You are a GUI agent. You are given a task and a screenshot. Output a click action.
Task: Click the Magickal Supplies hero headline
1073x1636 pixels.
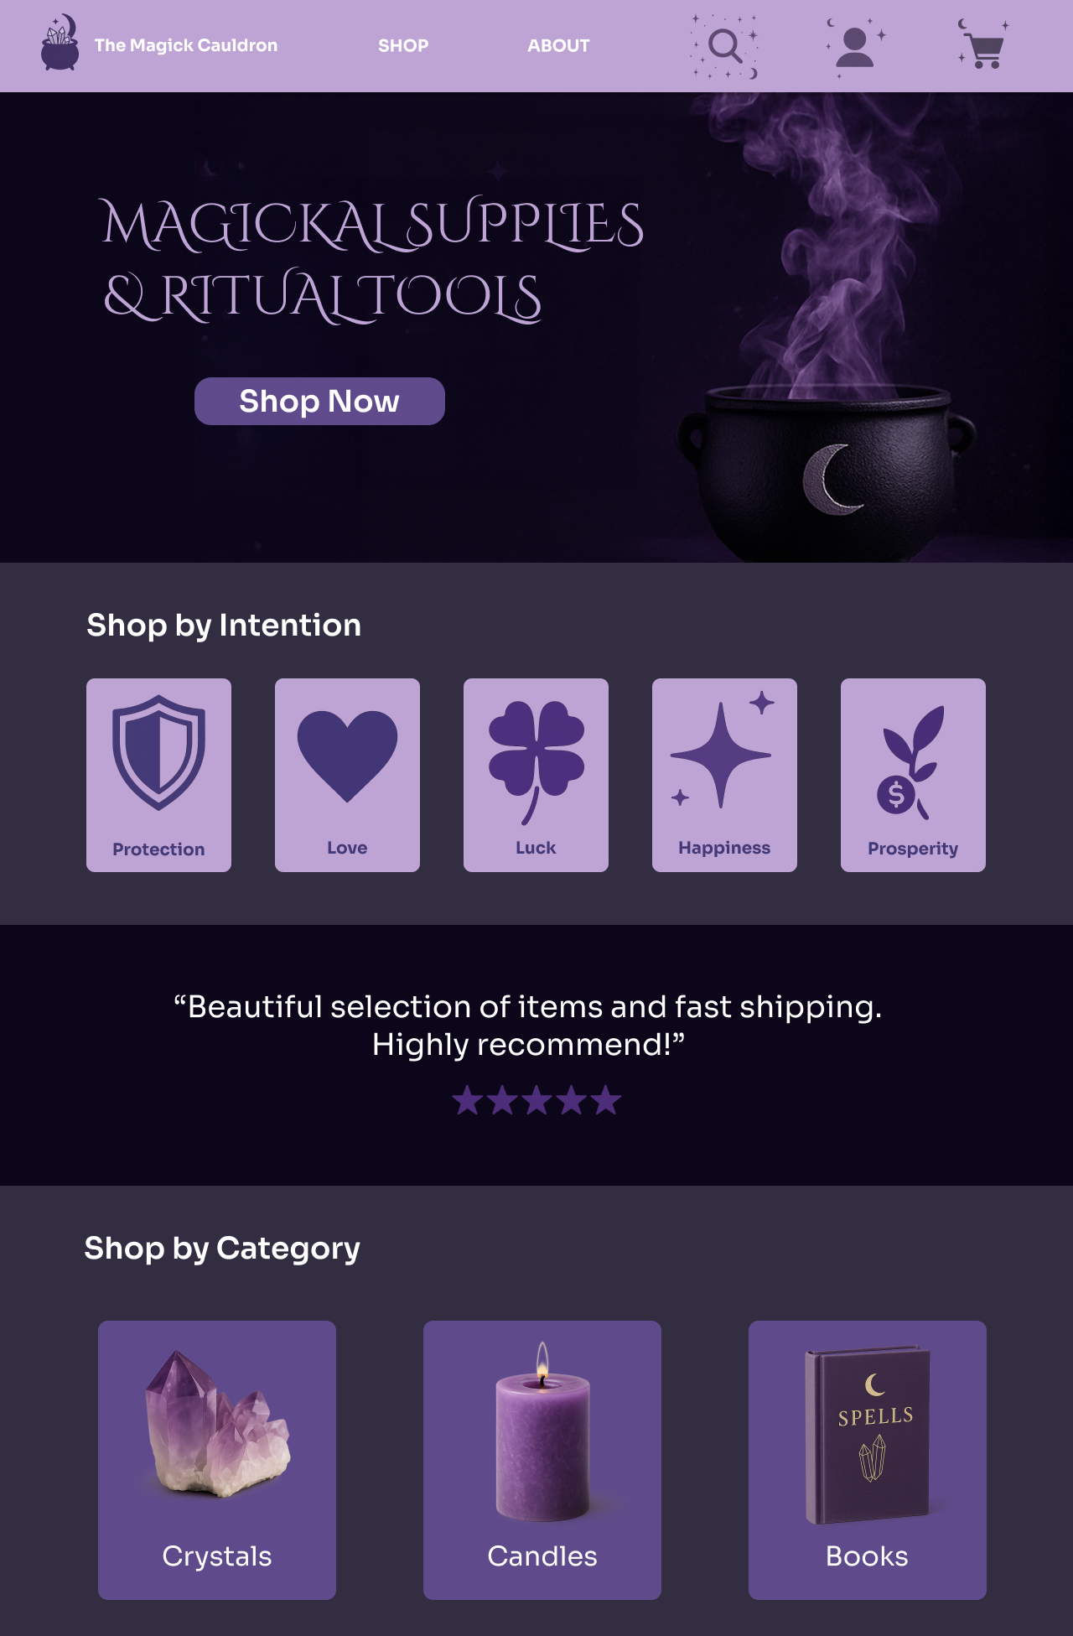373,260
